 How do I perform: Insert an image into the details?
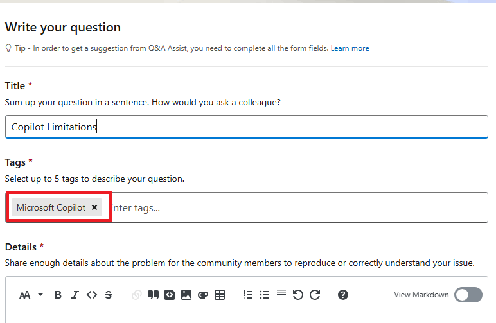click(186, 295)
